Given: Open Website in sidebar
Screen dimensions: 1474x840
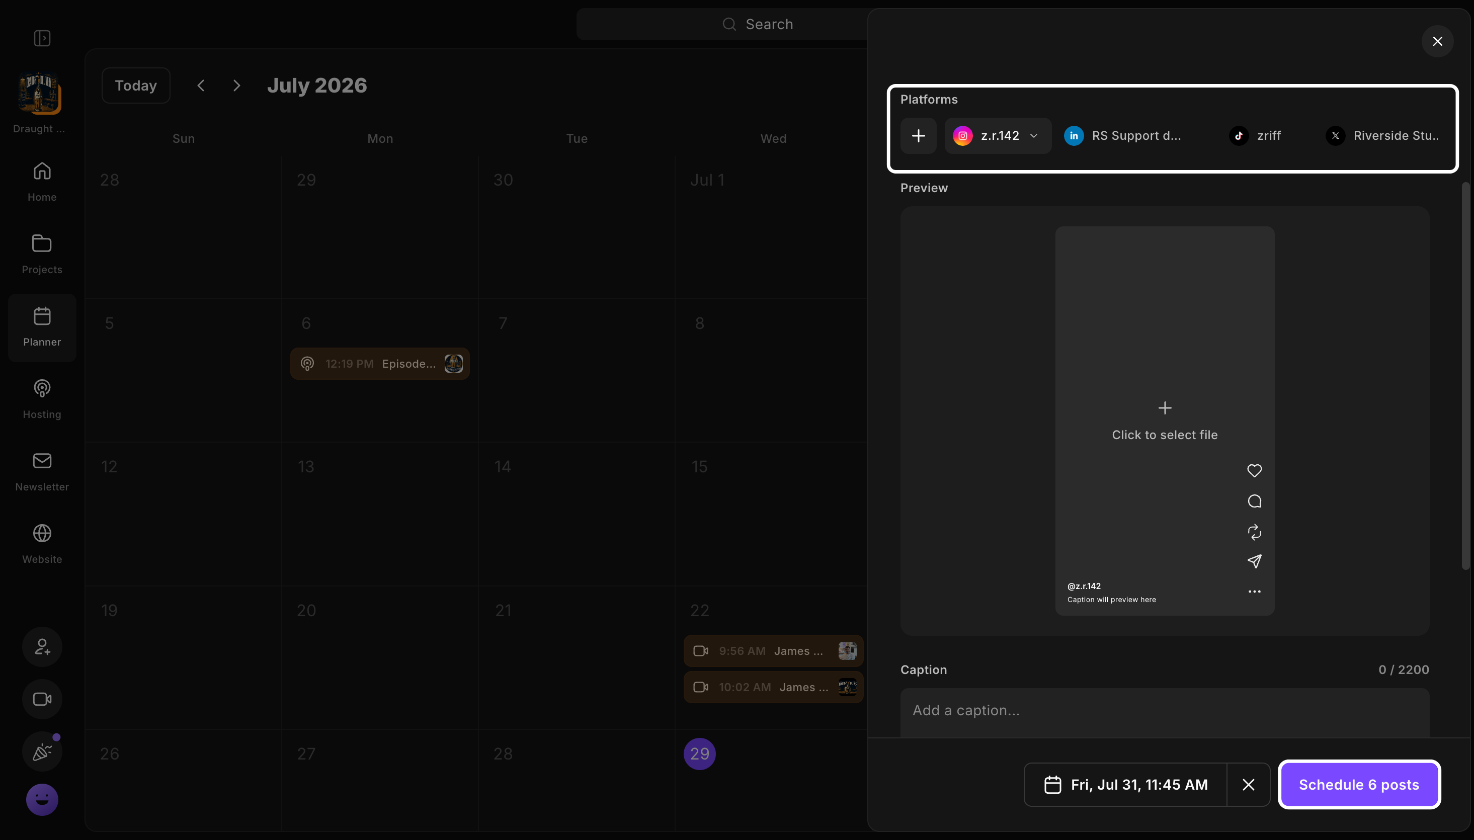Looking at the screenshot, I should [42, 543].
